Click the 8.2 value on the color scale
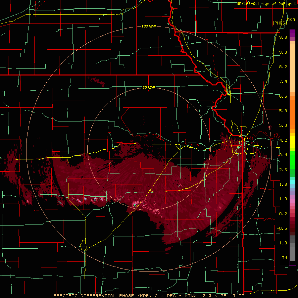 click(283, 67)
